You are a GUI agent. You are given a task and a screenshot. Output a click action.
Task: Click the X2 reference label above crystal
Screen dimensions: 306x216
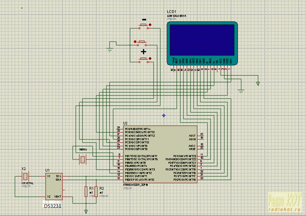coord(24,169)
